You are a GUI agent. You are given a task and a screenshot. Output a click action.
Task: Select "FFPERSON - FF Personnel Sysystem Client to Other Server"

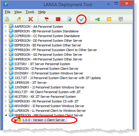56,50
